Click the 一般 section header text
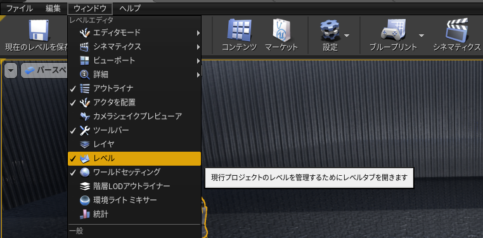 click(76, 231)
